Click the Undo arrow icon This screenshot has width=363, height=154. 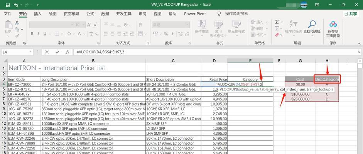(16, 5)
